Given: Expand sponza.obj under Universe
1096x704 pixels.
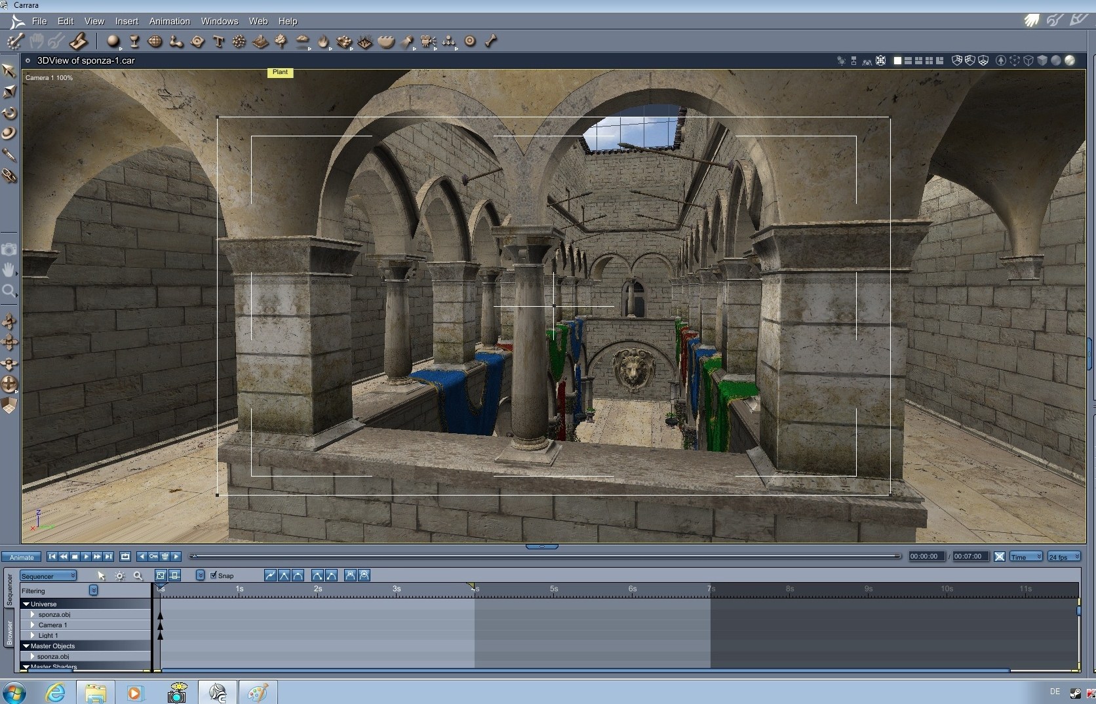Looking at the screenshot, I should (x=32, y=614).
